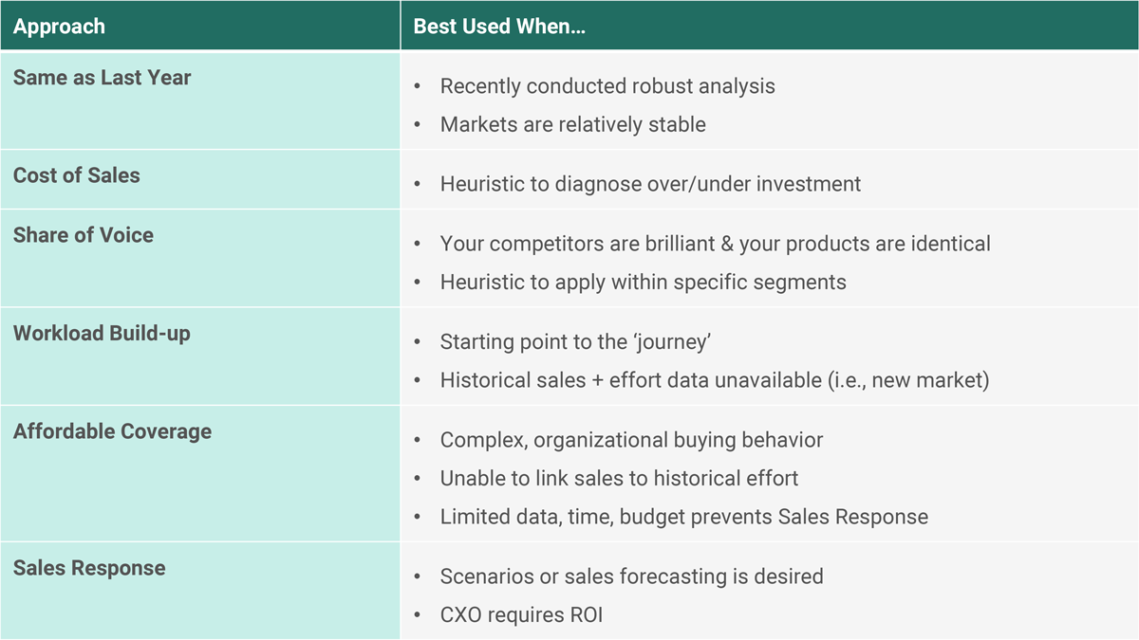
Task: Select the Same as Last Year row label
Action: coord(102,78)
